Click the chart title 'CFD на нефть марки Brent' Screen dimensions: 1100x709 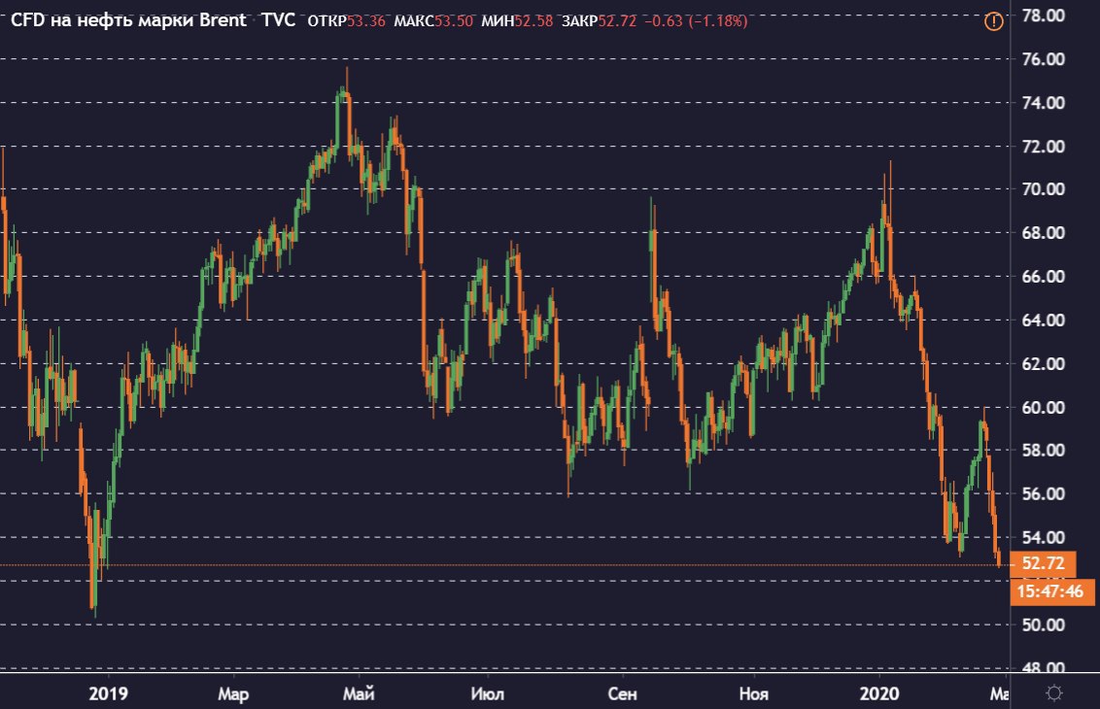[x=128, y=20]
